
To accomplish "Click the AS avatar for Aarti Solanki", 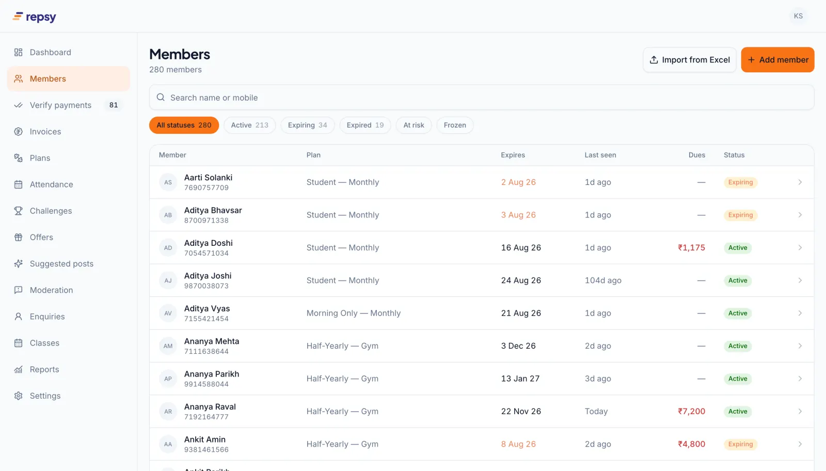I will pyautogui.click(x=168, y=182).
